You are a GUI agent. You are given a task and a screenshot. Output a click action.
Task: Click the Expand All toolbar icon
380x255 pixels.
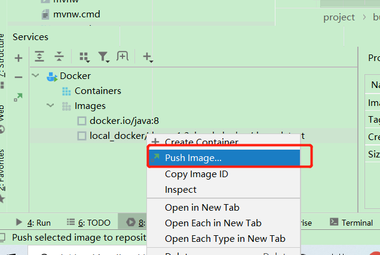pyautogui.click(x=39, y=56)
